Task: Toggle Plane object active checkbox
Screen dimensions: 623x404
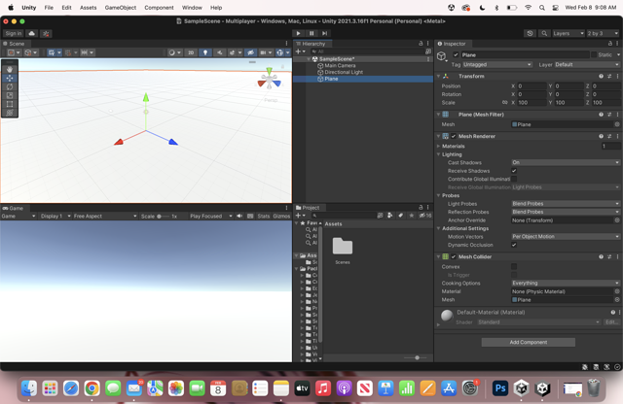Action: coord(456,54)
